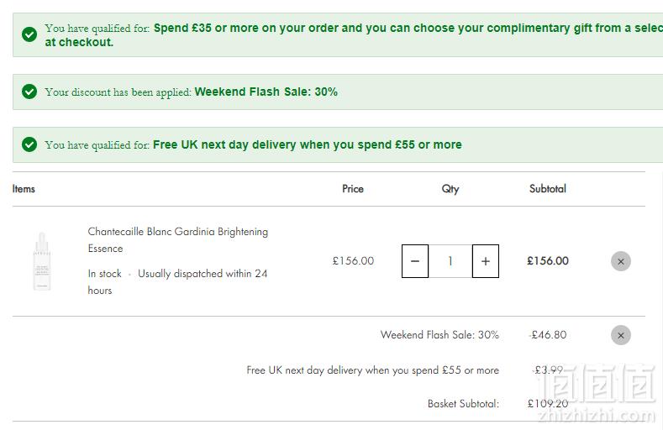Viewport: 663px width, 430px height.
Task: Remove the Weekend Flash Sale discount
Action: [x=621, y=335]
